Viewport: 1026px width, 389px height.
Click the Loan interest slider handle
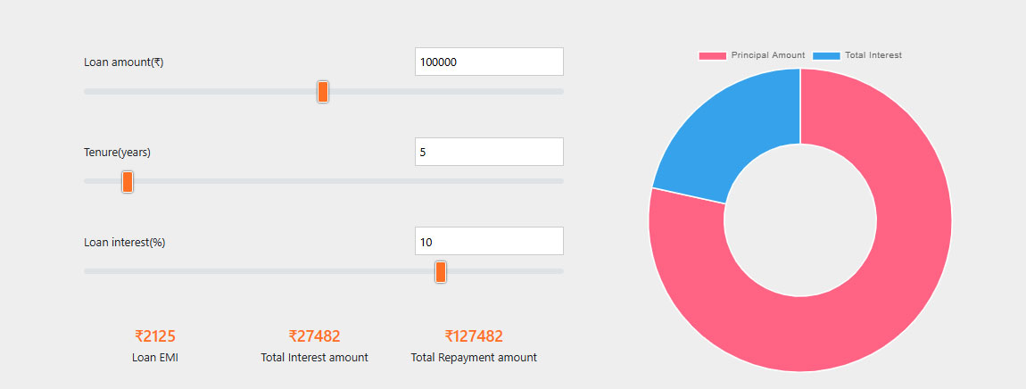[441, 272]
